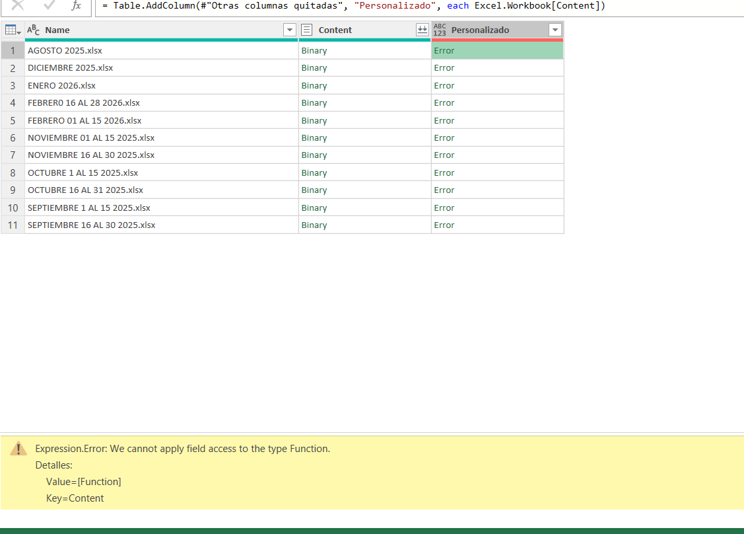
Task: Click the cancel formula X icon
Action: pos(18,5)
